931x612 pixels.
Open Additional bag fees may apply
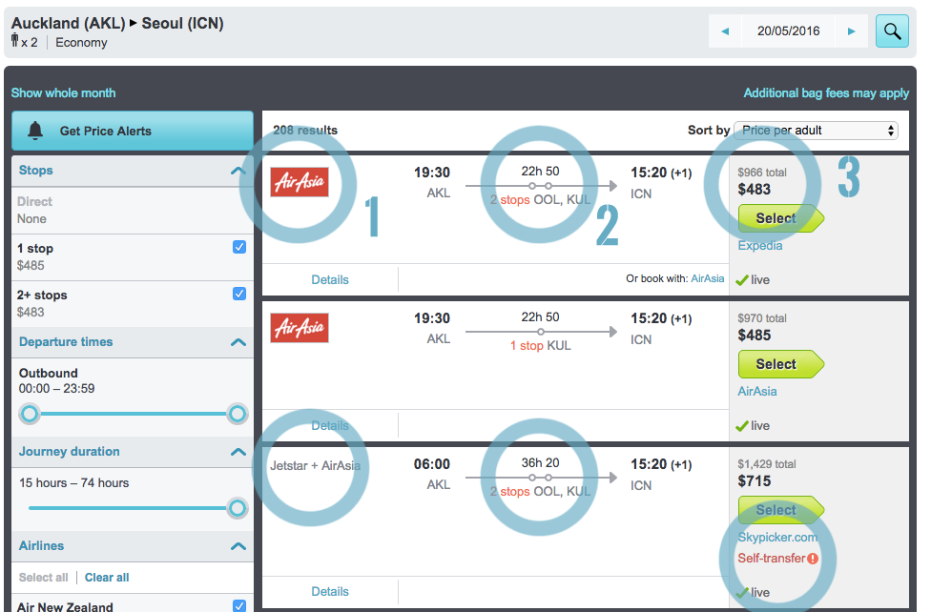(826, 93)
